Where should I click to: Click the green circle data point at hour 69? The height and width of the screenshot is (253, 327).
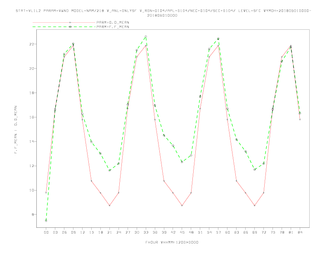coord(255,169)
